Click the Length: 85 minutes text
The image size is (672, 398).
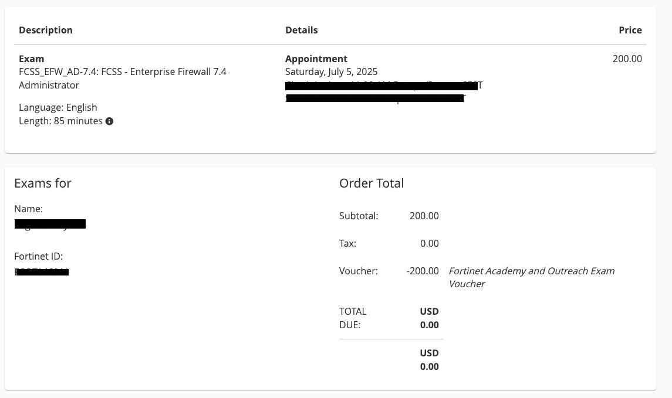(60, 121)
